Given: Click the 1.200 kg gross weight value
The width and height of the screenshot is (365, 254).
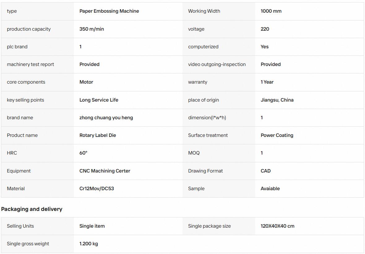Looking at the screenshot, I should [x=88, y=244].
